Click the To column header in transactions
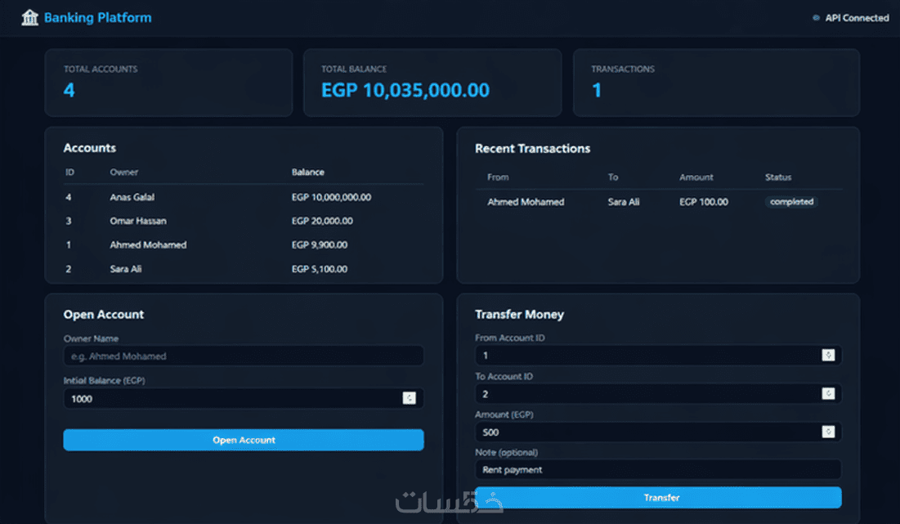900x524 pixels. pos(613,177)
